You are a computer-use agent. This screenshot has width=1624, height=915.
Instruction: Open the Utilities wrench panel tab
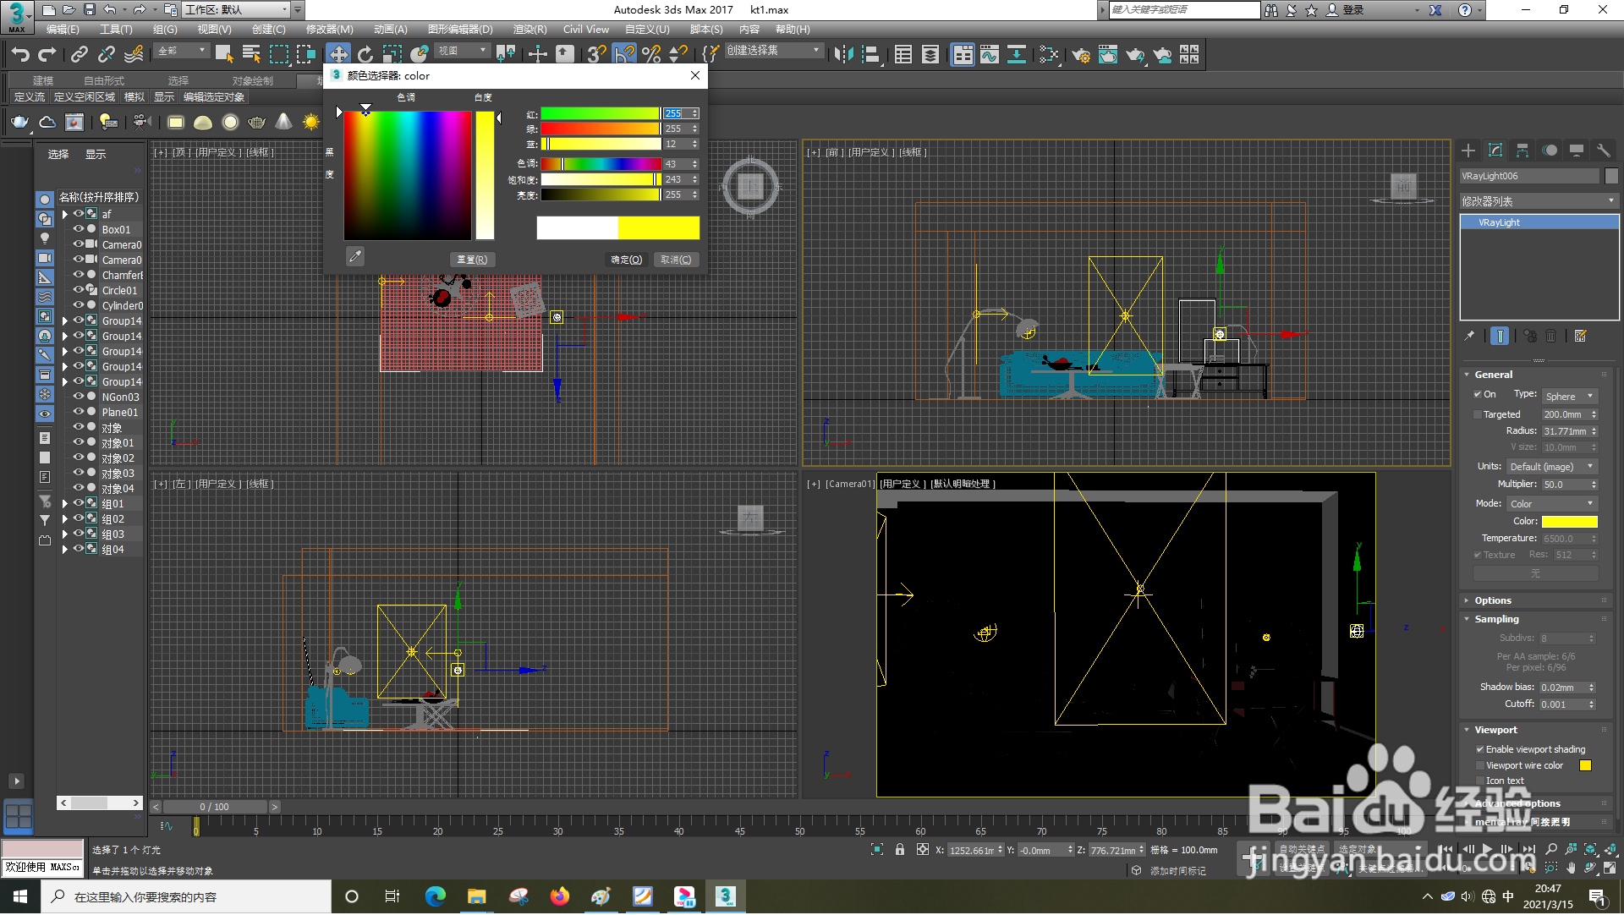1603,151
